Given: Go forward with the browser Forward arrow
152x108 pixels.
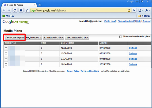Looking at the screenshot, I should tap(9, 10).
